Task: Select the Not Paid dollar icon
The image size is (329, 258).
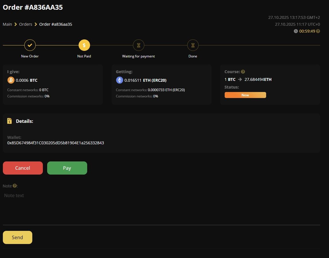Action: [x=84, y=45]
